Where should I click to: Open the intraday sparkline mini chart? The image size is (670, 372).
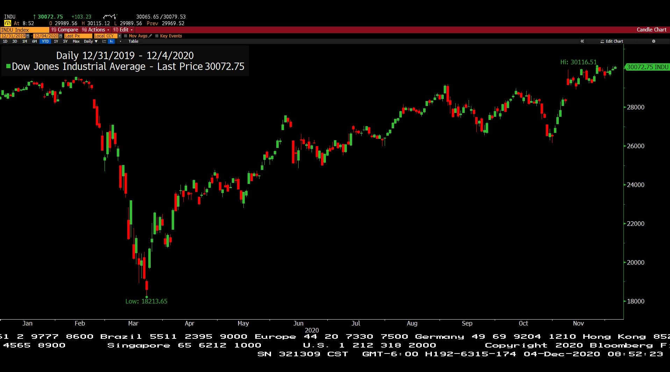click(110, 16)
